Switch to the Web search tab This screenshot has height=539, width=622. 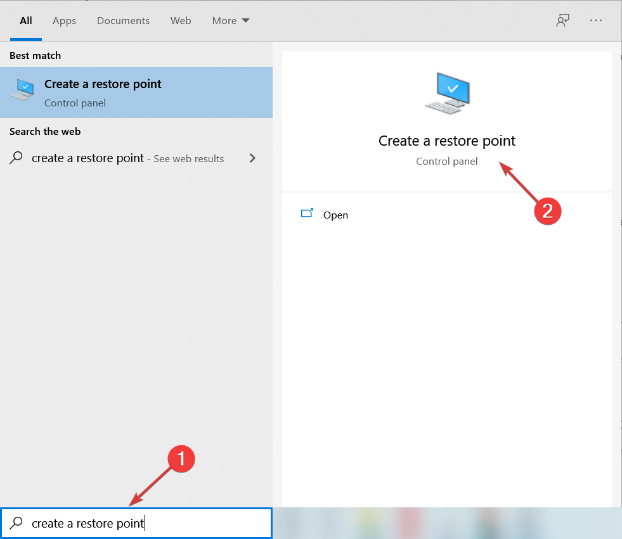(181, 21)
